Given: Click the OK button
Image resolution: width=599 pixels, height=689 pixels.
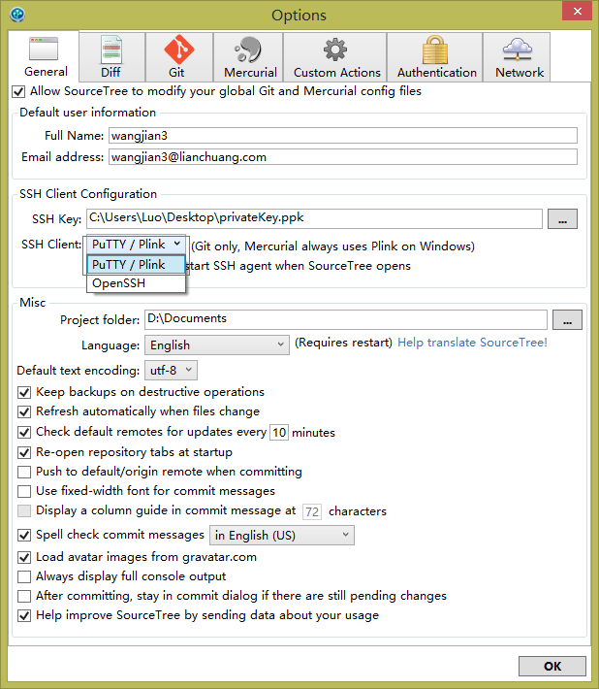Looking at the screenshot, I should coord(552,666).
